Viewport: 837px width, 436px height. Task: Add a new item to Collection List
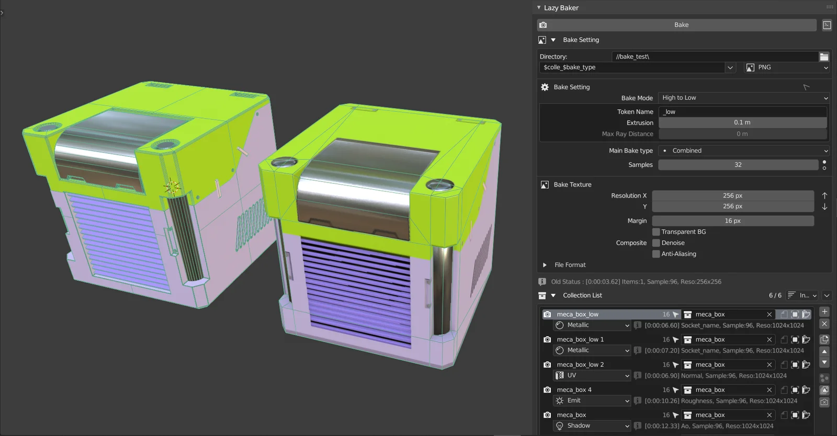coord(824,312)
